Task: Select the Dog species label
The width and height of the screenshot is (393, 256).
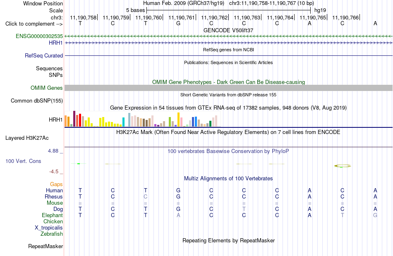Action: coord(58,209)
